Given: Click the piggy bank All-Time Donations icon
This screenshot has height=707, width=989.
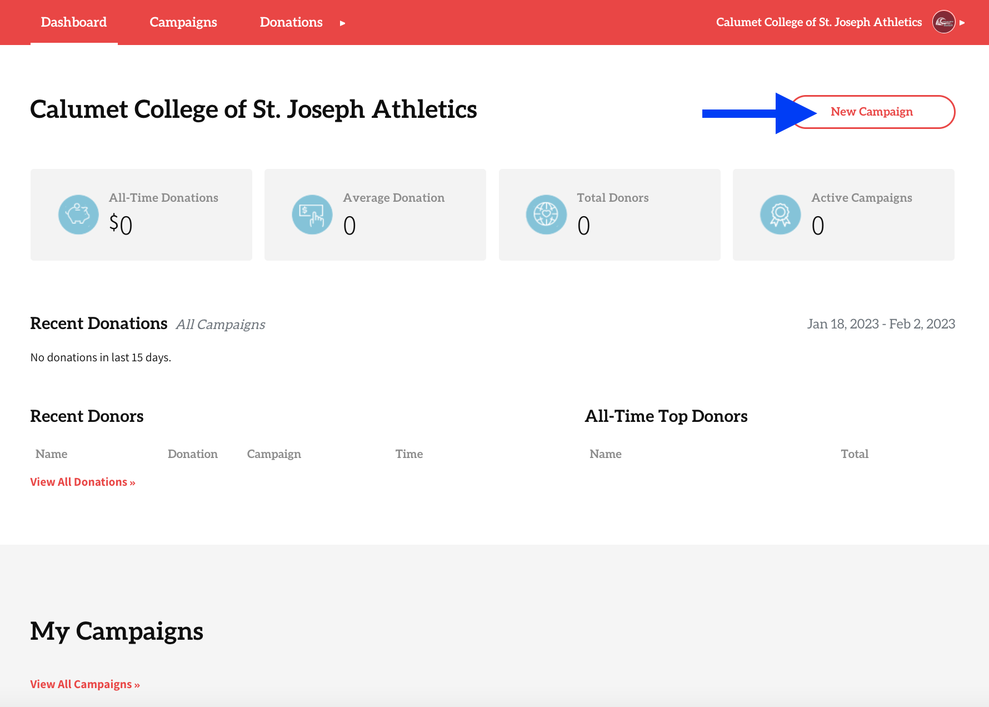Looking at the screenshot, I should pyautogui.click(x=78, y=215).
